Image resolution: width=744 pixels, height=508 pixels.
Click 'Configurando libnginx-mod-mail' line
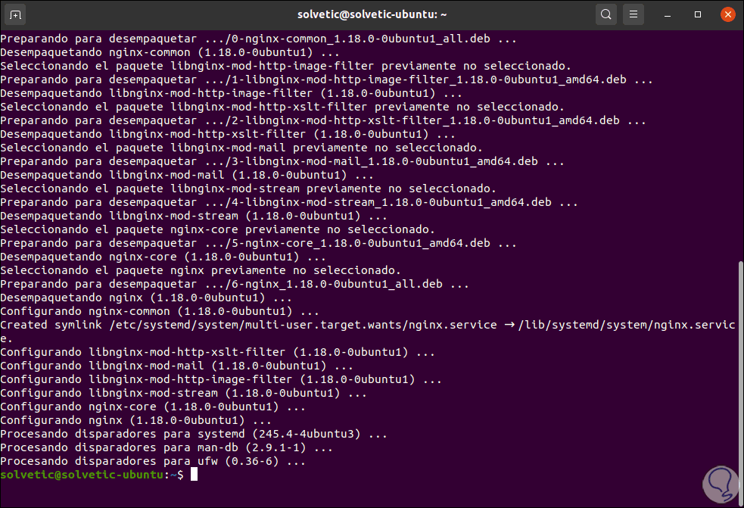[176, 366]
